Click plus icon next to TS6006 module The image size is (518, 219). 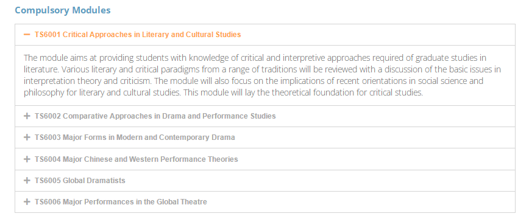pos(27,201)
